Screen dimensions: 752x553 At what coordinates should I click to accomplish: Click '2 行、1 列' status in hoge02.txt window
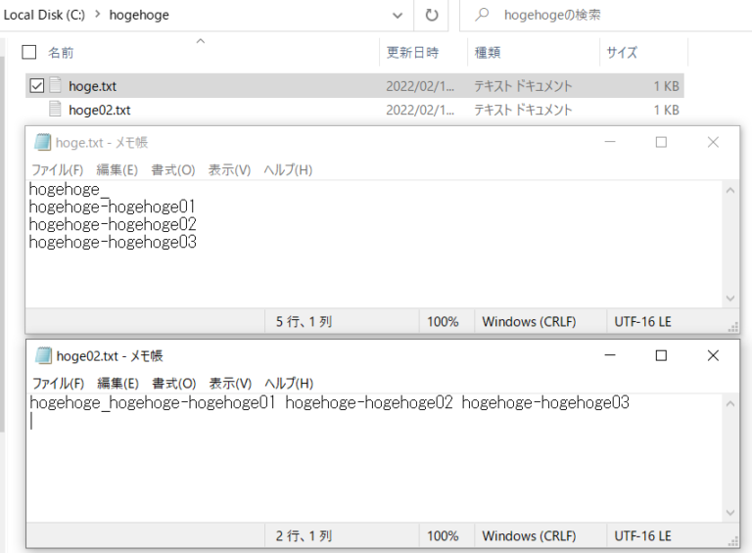point(304,535)
